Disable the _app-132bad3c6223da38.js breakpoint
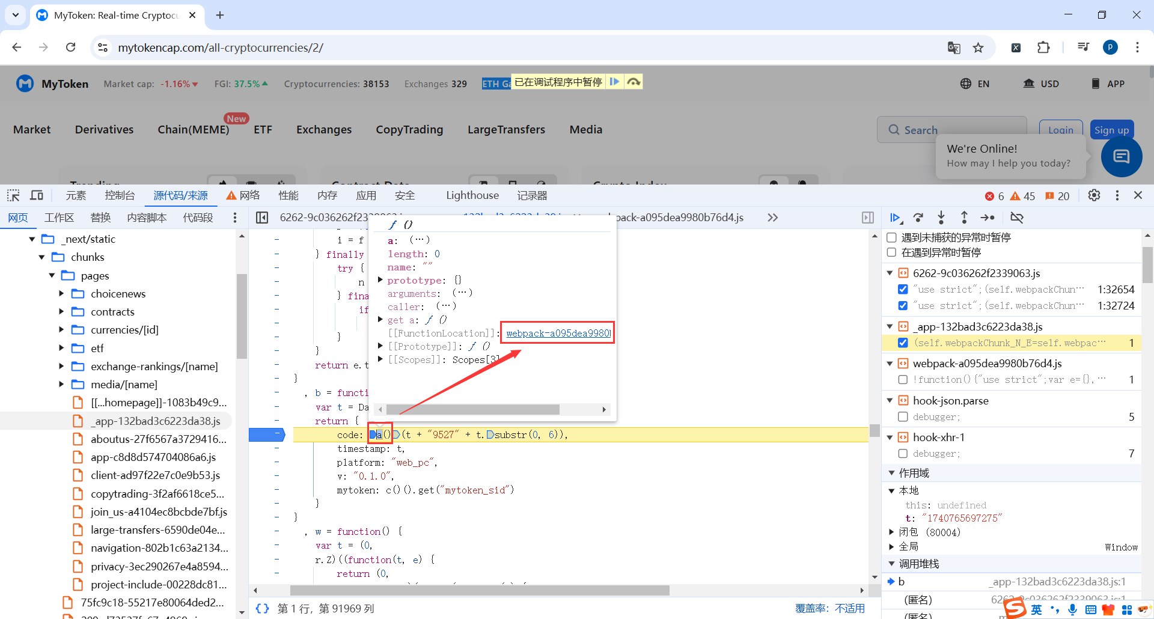 (x=903, y=343)
